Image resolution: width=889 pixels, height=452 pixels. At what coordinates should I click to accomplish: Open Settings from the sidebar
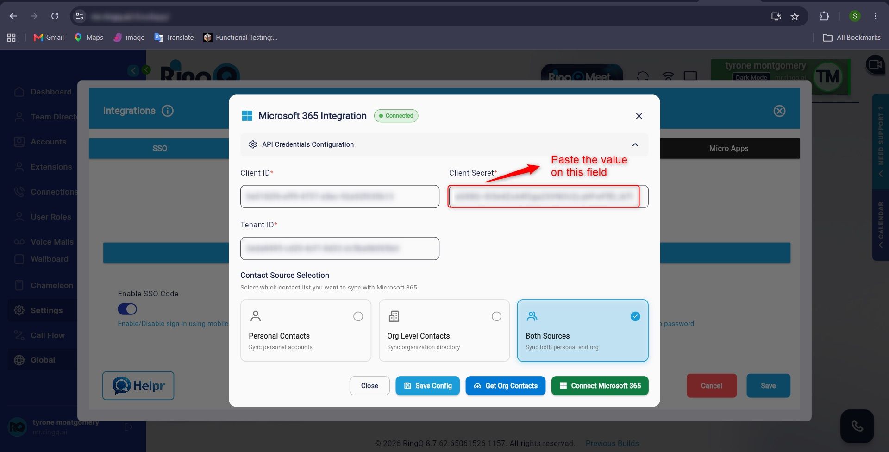click(43, 310)
